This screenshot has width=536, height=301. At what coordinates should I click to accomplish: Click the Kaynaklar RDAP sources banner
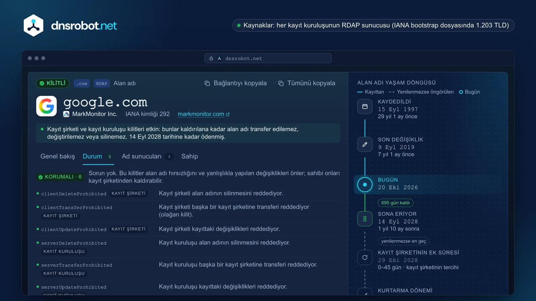tap(373, 25)
